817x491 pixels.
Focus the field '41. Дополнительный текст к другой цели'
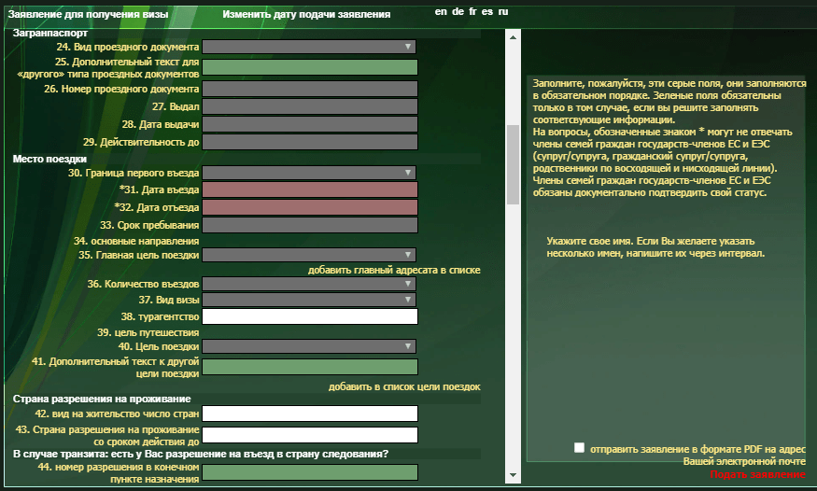click(x=310, y=367)
